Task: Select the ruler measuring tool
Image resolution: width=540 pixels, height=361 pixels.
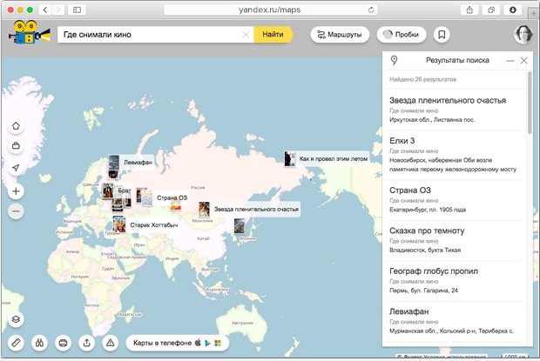Action: point(16,343)
